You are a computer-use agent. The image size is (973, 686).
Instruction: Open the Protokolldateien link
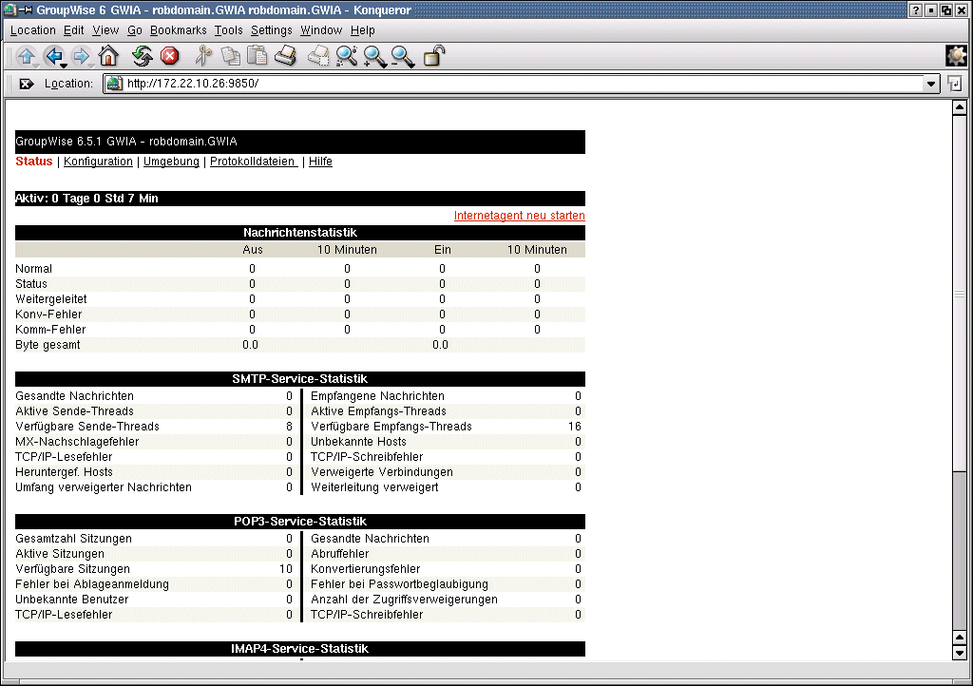[254, 162]
